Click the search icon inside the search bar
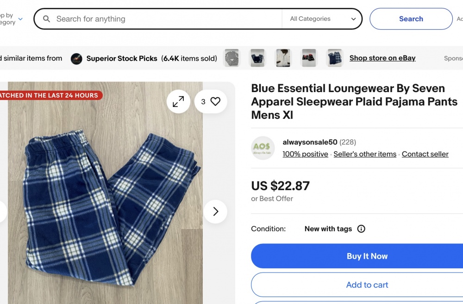 pyautogui.click(x=46, y=19)
